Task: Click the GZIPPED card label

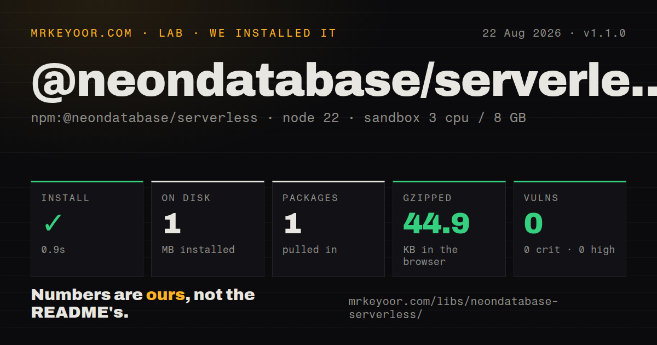Action: [x=428, y=198]
